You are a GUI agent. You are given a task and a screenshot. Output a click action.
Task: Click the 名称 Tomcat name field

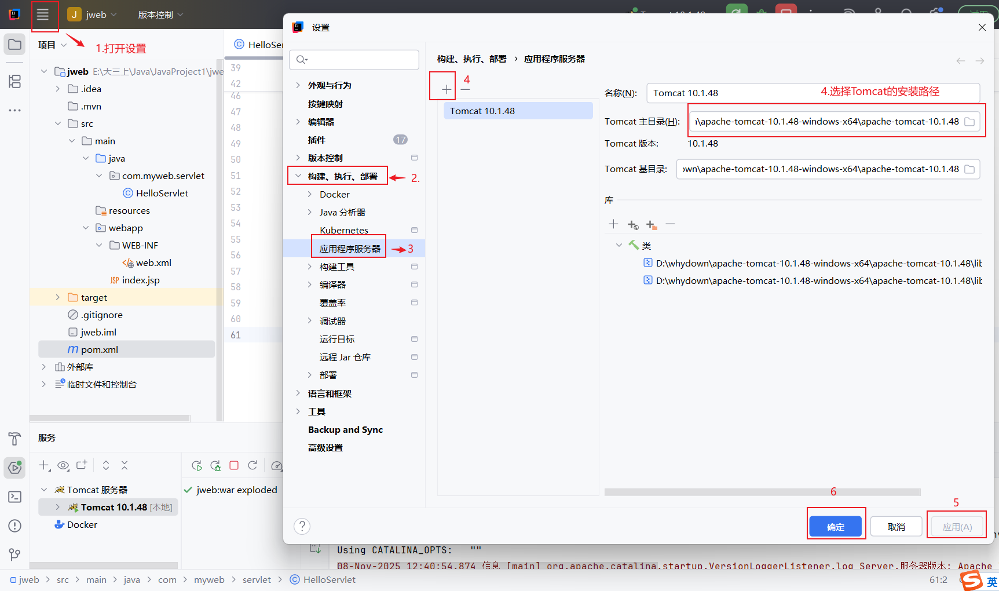813,93
